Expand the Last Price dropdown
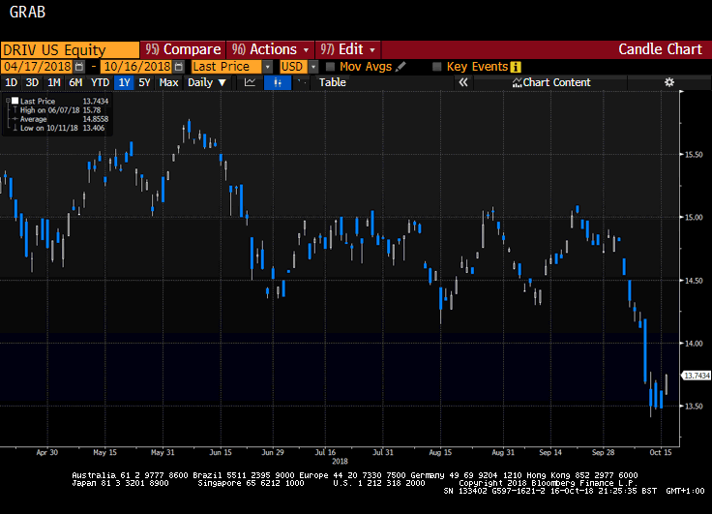The width and height of the screenshot is (712, 514). point(268,67)
